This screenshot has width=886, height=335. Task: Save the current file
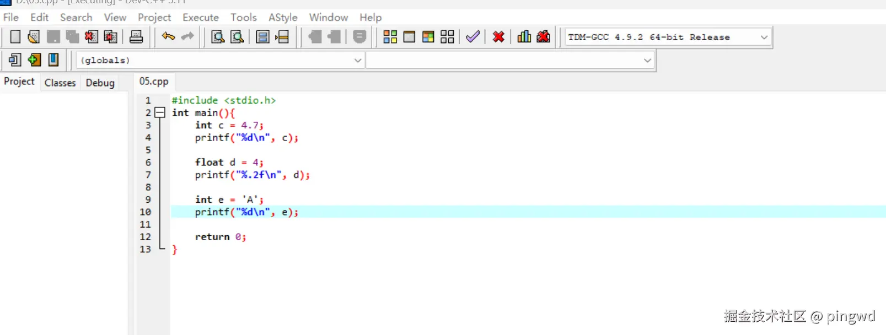pyautogui.click(x=53, y=37)
